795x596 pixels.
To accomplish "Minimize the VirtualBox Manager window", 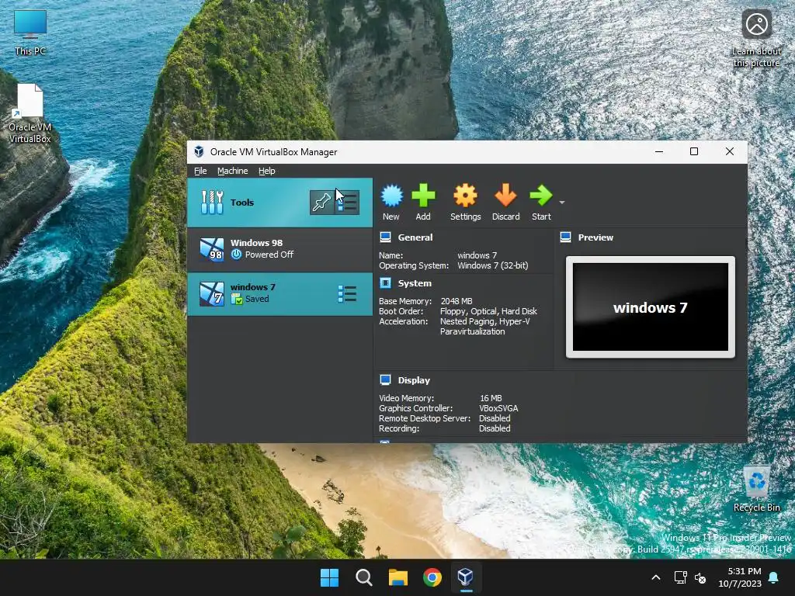I will 659,151.
